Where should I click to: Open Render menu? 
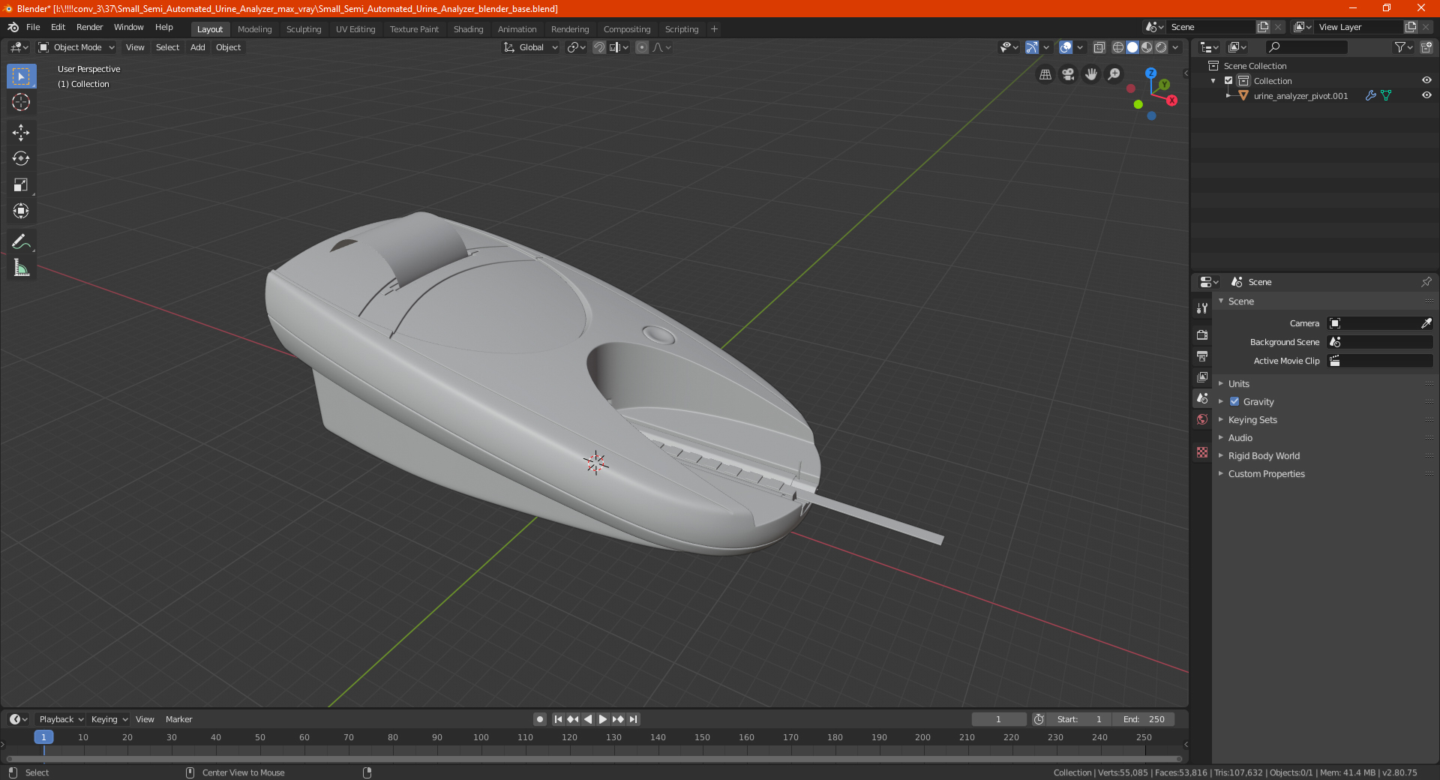89,27
